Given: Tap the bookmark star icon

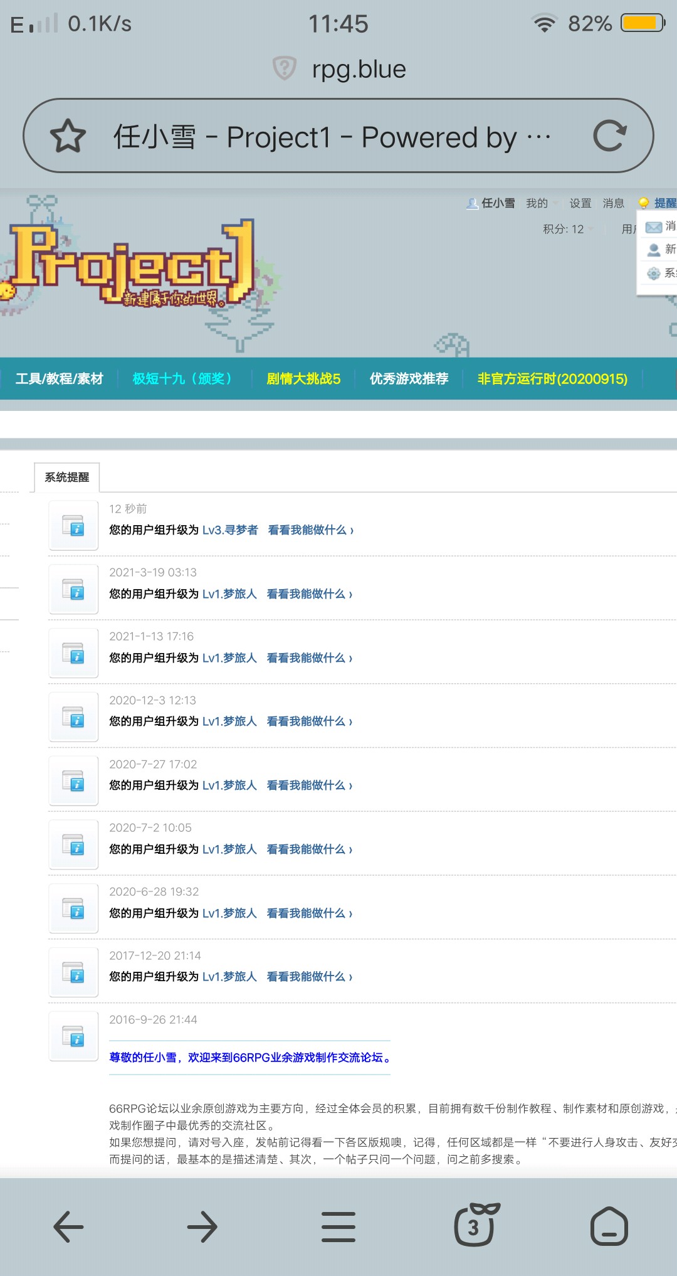Looking at the screenshot, I should click(x=68, y=136).
